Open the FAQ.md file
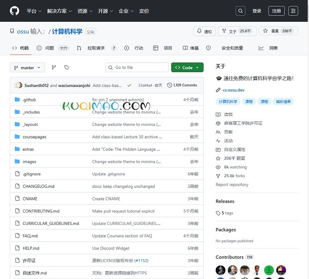This screenshot has width=309, height=279. (30, 236)
